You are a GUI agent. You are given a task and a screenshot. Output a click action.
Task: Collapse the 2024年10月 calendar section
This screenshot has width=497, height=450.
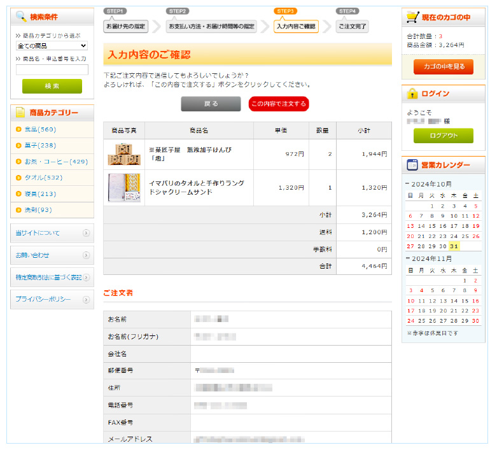(x=407, y=184)
